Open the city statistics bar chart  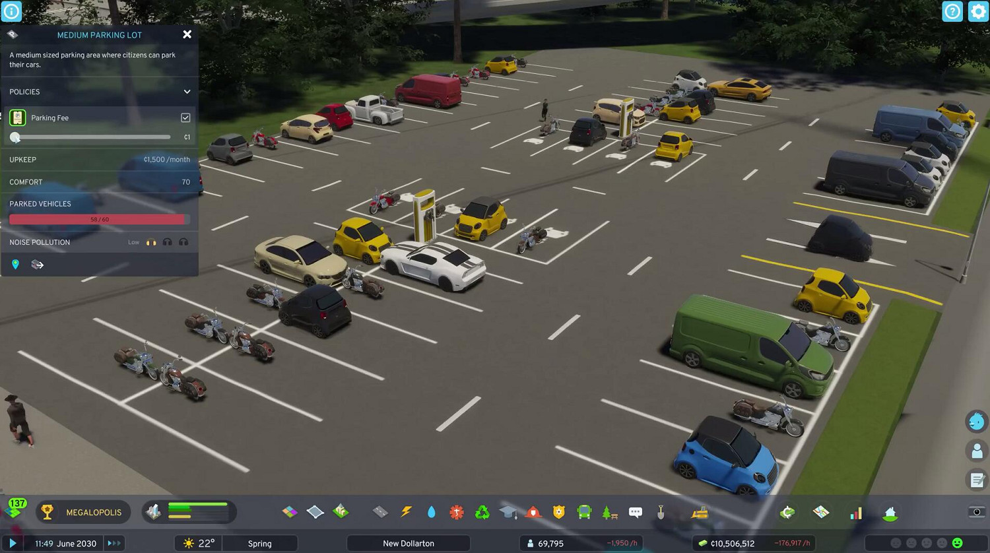point(856,513)
